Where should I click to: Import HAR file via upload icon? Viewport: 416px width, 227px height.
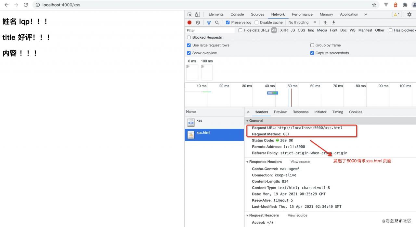[x=325, y=22]
